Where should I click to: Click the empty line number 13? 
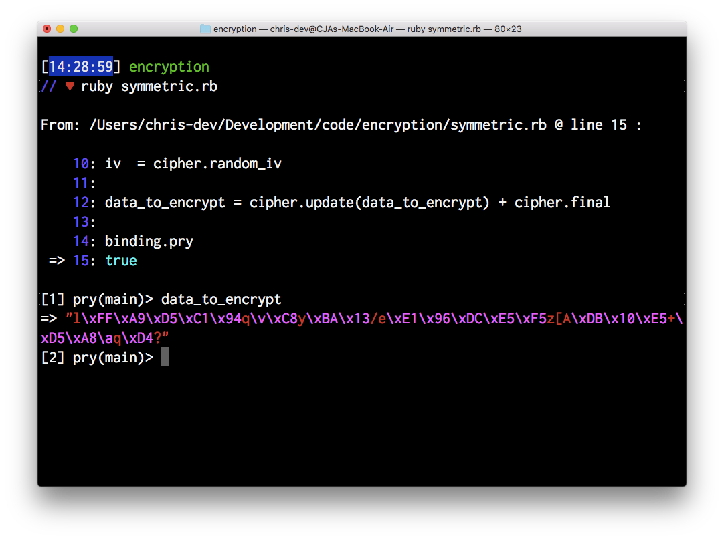[x=84, y=222]
